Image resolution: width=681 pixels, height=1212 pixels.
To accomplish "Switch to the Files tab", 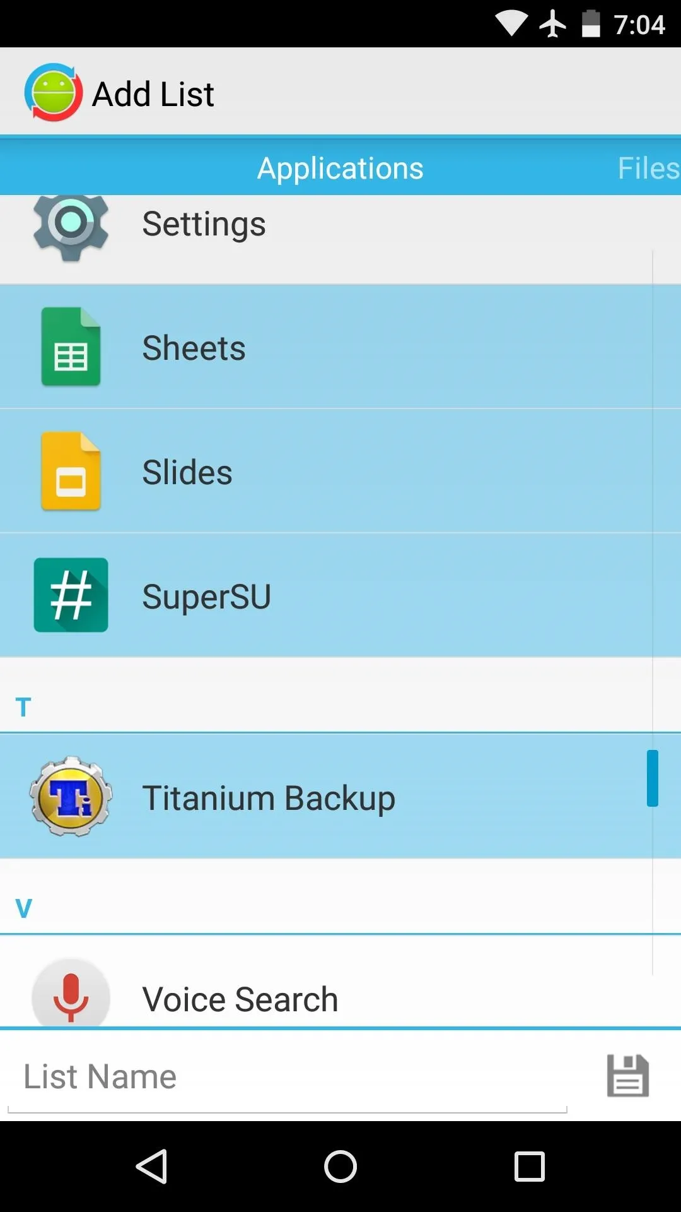I will tap(648, 168).
